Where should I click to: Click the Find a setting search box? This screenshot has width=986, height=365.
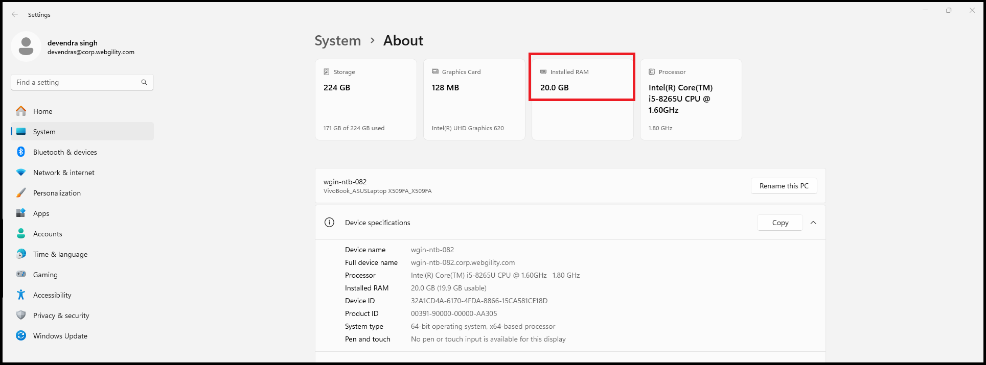pos(77,82)
